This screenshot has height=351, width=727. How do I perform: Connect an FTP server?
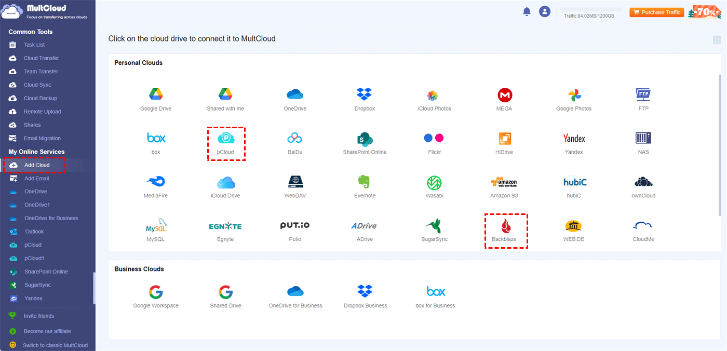(643, 99)
